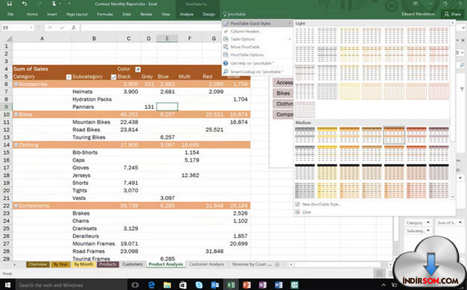Click the Clear style option

(306, 212)
